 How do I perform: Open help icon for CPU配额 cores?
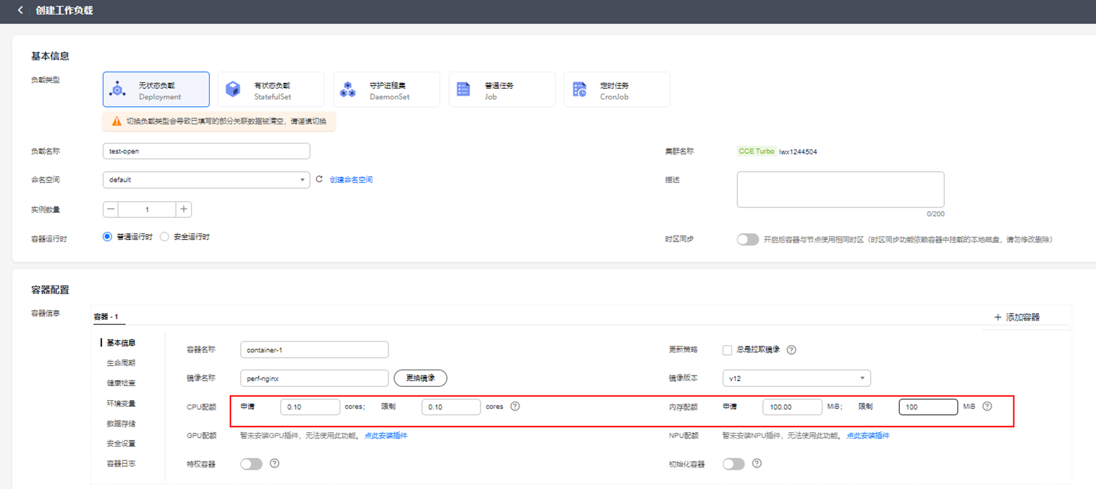coord(515,406)
